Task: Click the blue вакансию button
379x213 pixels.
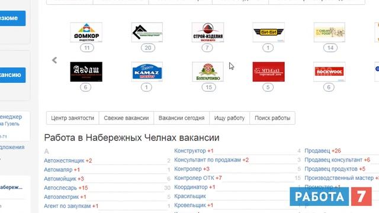Action: click(12, 75)
